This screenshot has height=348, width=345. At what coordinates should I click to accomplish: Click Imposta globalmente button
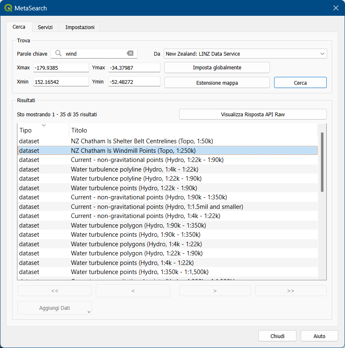[x=217, y=67]
